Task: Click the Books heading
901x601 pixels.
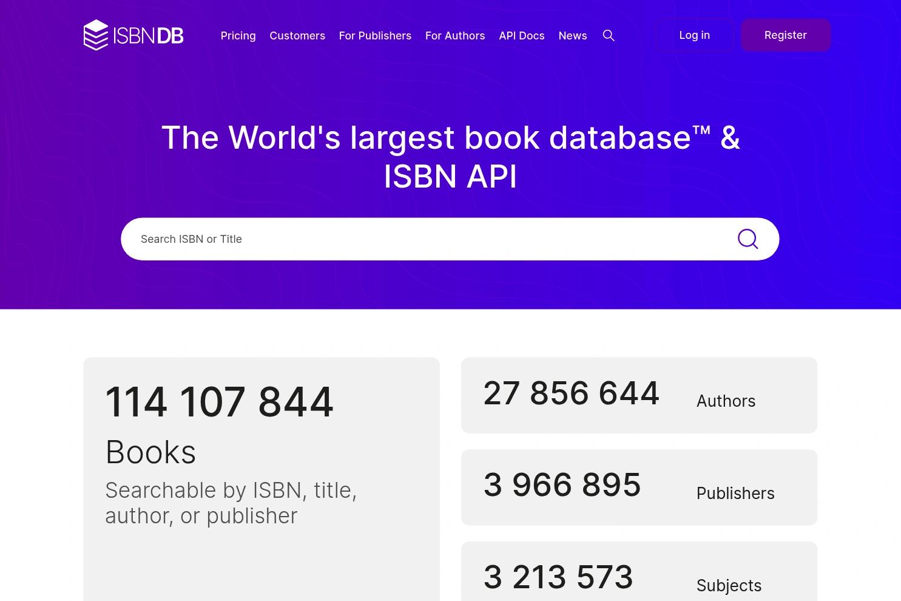Action: (150, 452)
